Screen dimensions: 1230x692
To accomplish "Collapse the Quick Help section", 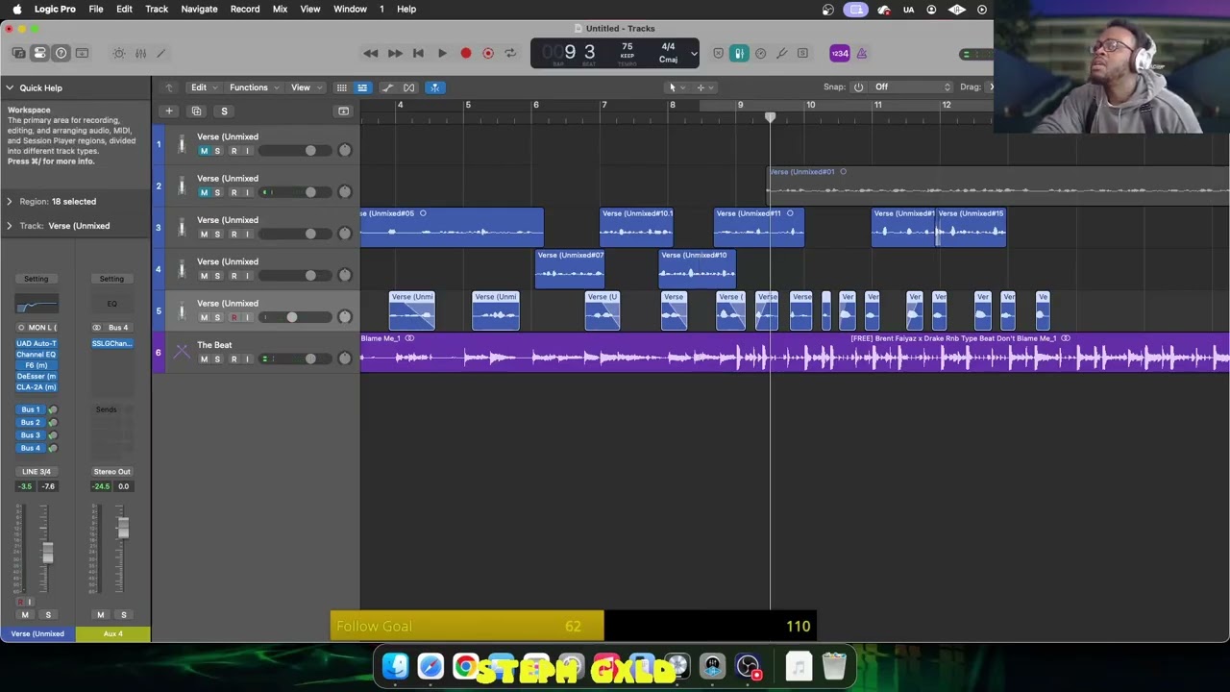I will coord(10,87).
